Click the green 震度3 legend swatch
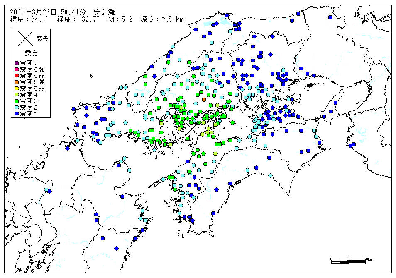Viewport: 396px width, 278px height. pyautogui.click(x=17, y=101)
